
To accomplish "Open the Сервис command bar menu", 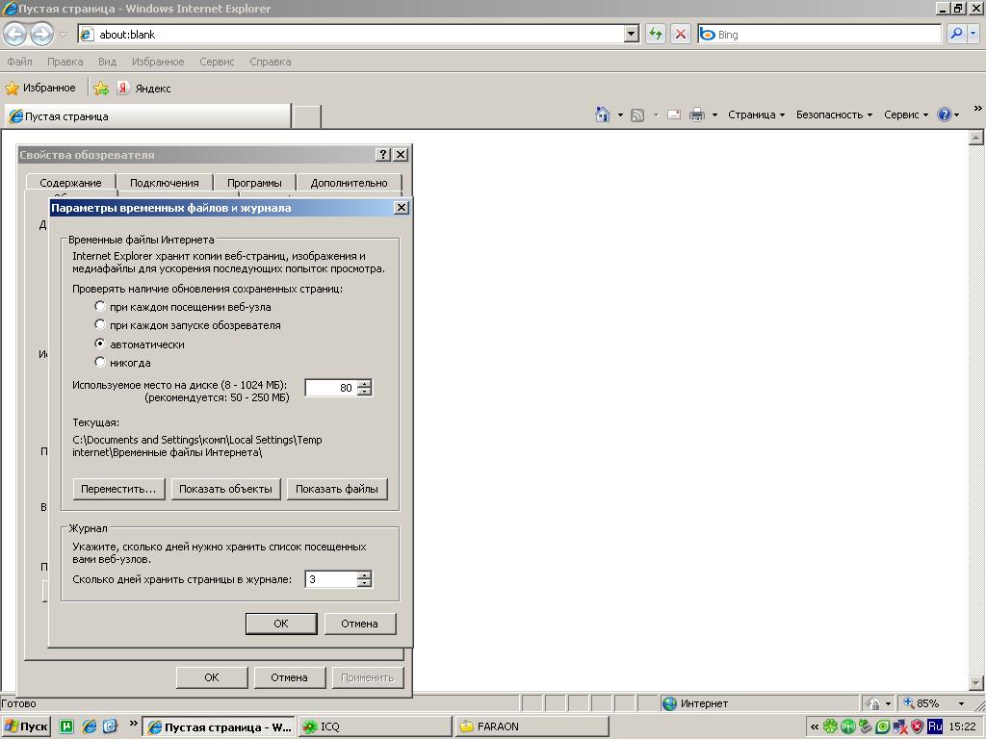I will point(905,115).
